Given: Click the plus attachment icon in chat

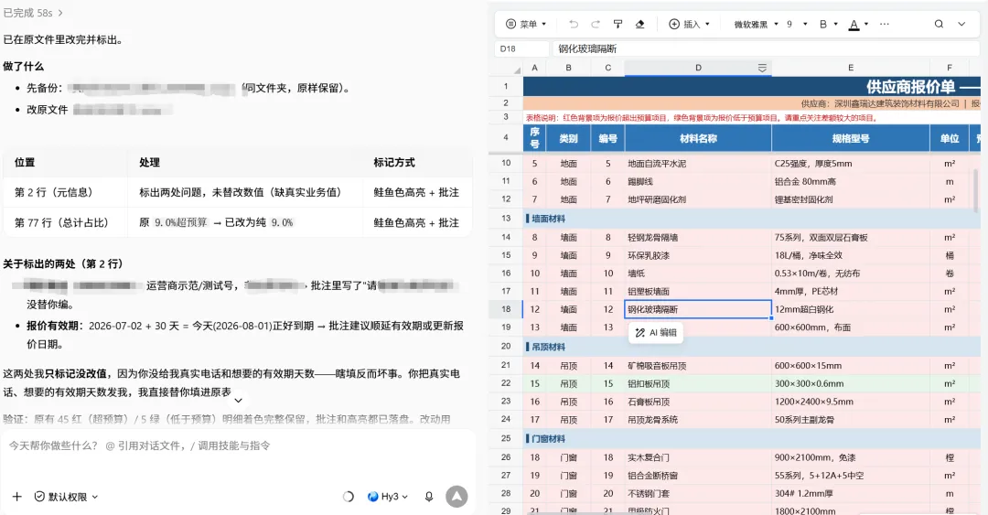Looking at the screenshot, I should 17,497.
